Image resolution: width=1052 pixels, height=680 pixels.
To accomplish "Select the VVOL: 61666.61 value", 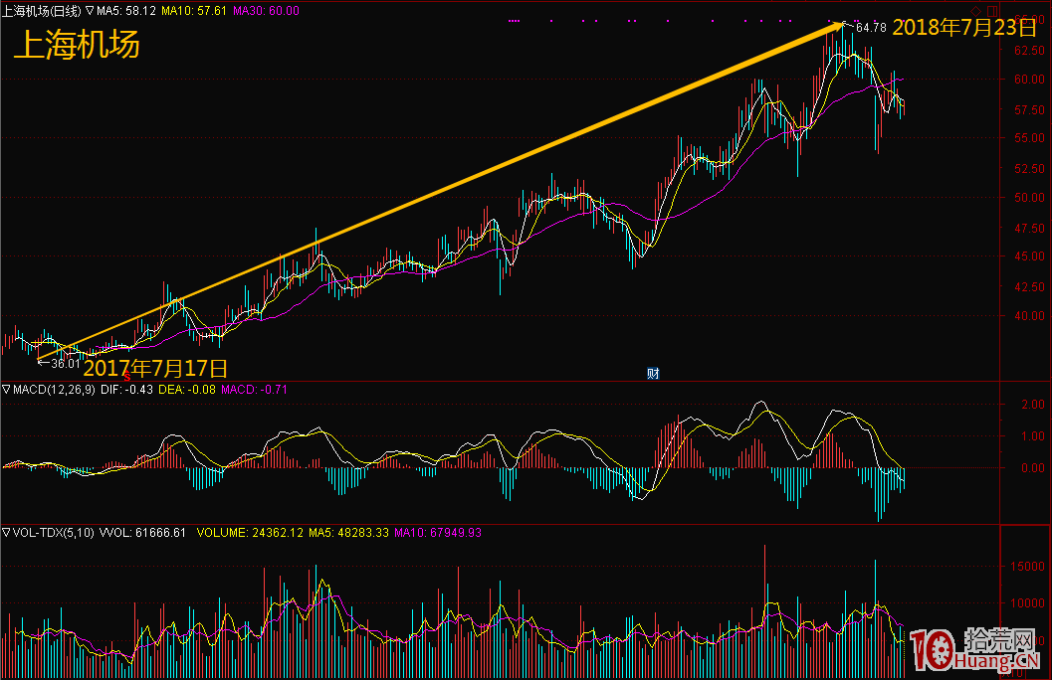I will pyautogui.click(x=142, y=533).
